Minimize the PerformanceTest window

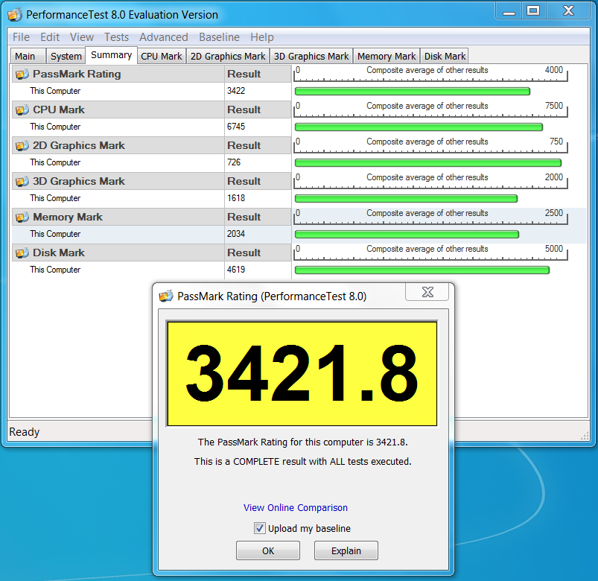pos(509,10)
